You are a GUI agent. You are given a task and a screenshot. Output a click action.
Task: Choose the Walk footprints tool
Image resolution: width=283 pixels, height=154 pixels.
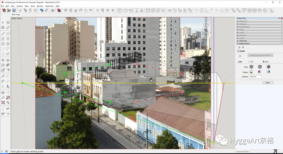pyautogui.click(x=3, y=114)
